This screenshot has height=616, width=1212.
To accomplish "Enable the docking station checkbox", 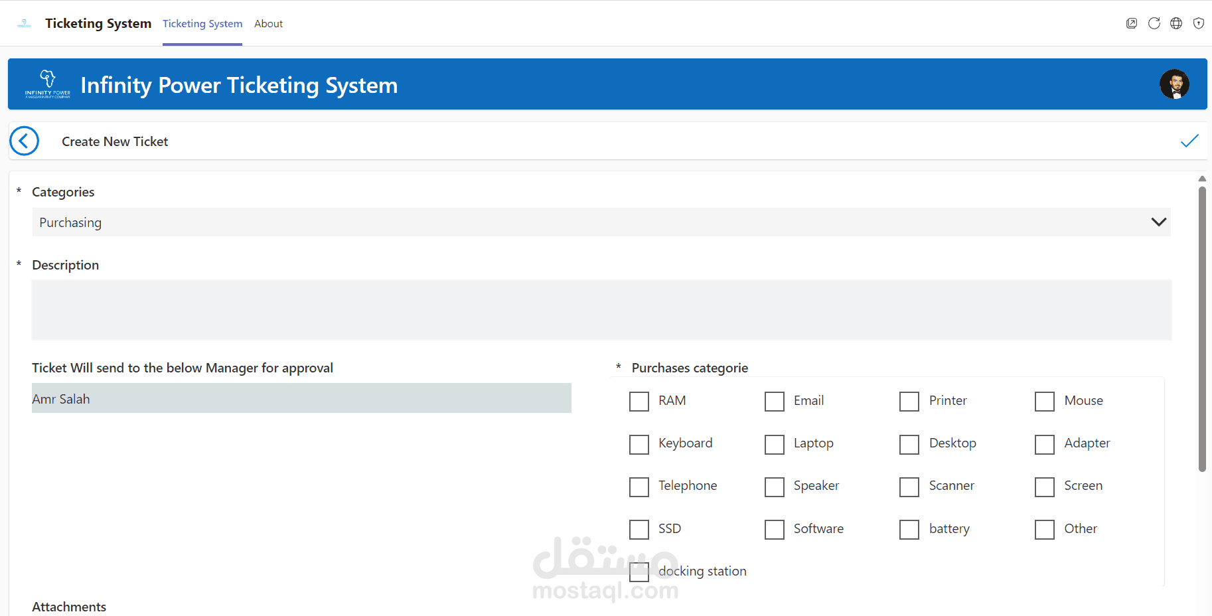I will (x=639, y=572).
